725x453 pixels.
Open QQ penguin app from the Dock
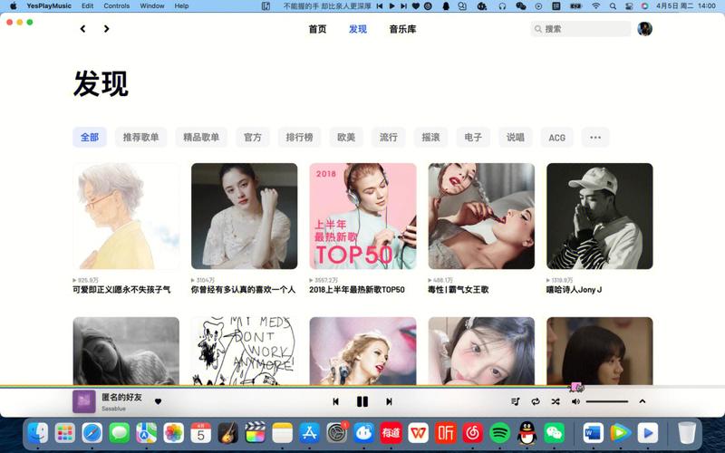pos(527,433)
